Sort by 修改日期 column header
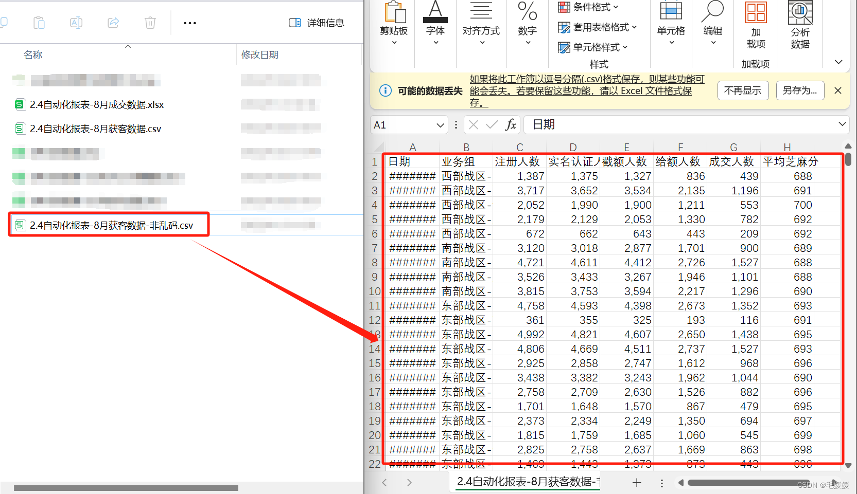This screenshot has height=494, width=857. tap(260, 55)
